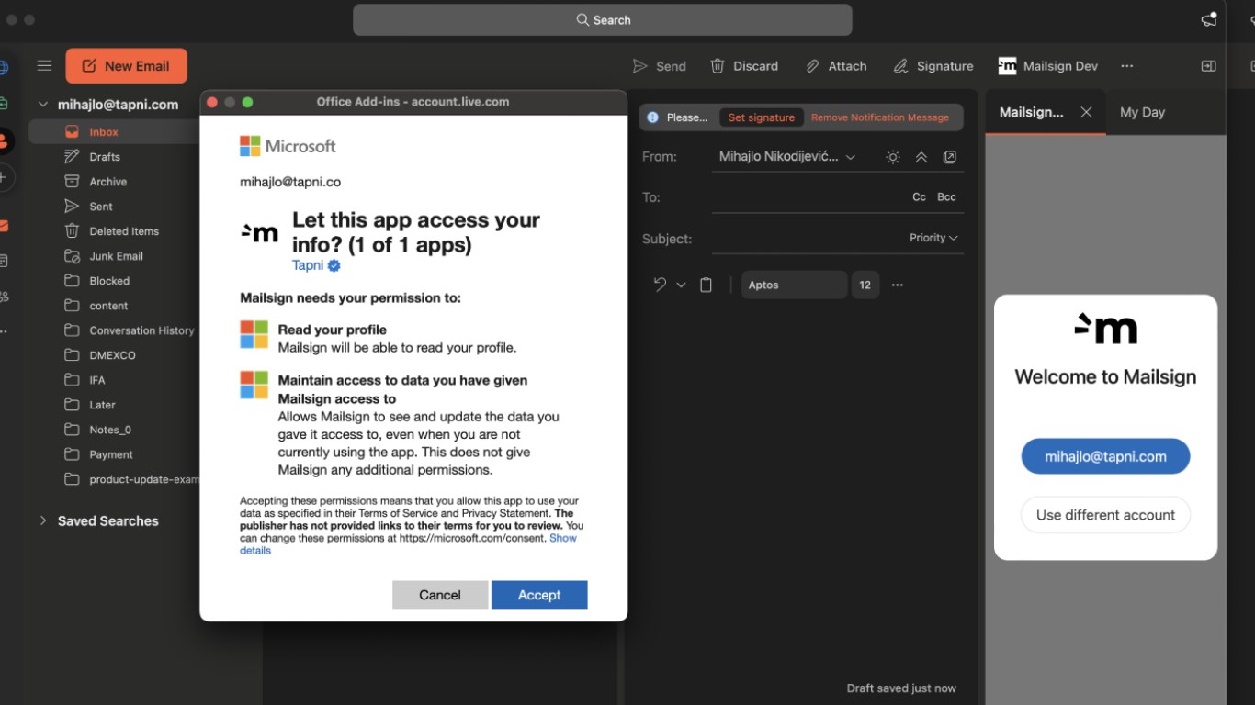The width and height of the screenshot is (1255, 705).
Task: Pop out the compose window icon
Action: [x=950, y=157]
